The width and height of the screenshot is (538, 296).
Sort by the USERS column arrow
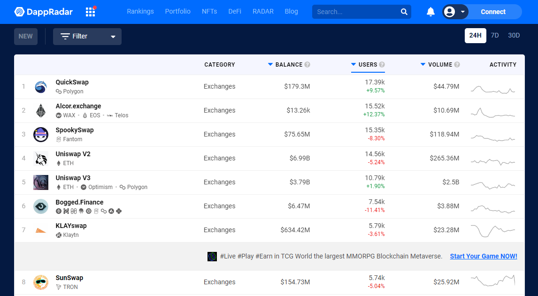coord(354,64)
